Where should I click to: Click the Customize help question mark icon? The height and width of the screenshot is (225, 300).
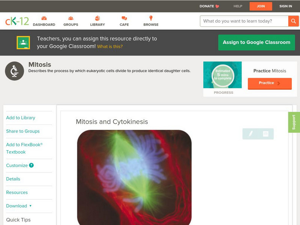point(31,165)
